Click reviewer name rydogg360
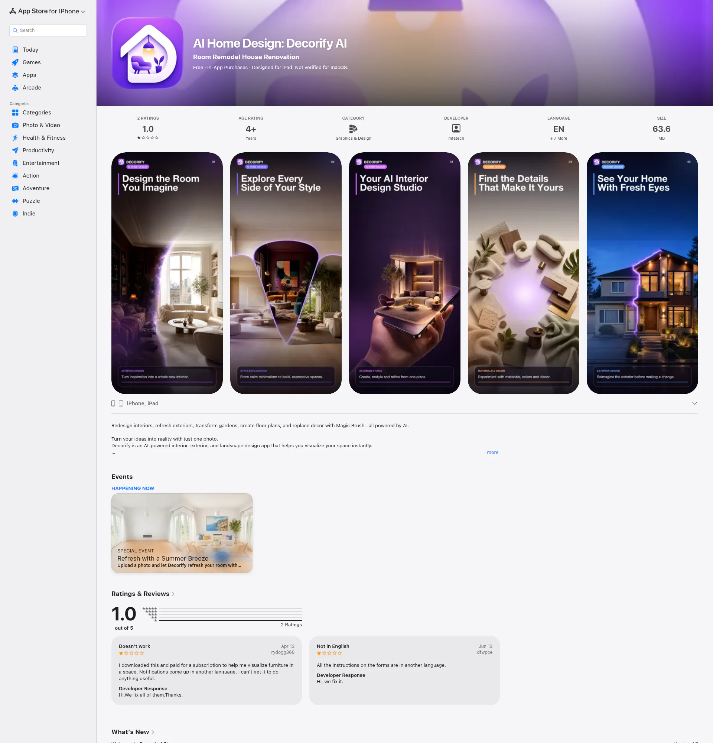The width and height of the screenshot is (713, 743). 283,652
